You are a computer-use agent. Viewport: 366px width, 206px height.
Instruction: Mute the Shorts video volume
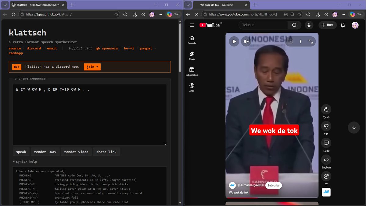(x=246, y=42)
